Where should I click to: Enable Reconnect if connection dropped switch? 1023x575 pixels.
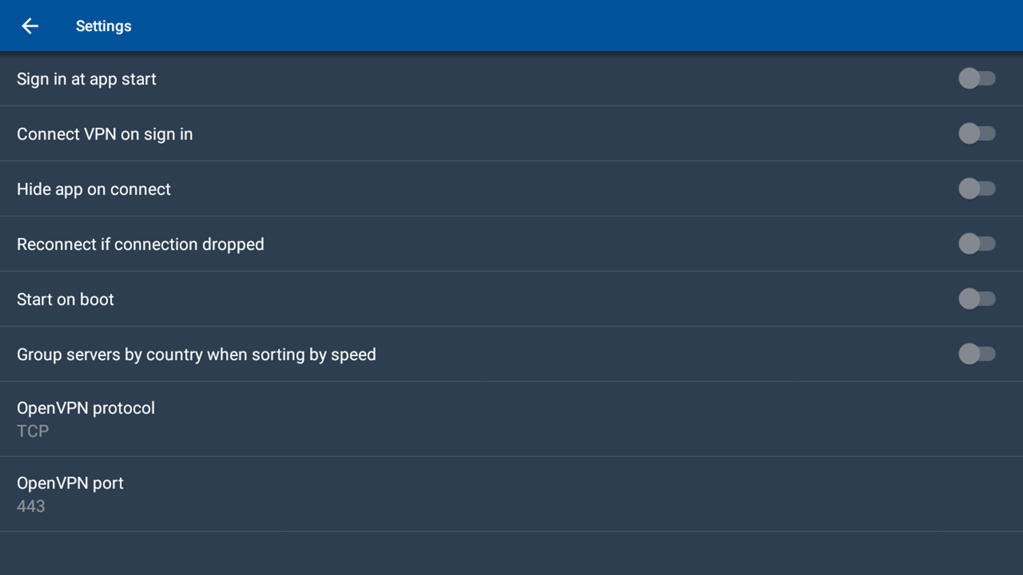pyautogui.click(x=977, y=244)
